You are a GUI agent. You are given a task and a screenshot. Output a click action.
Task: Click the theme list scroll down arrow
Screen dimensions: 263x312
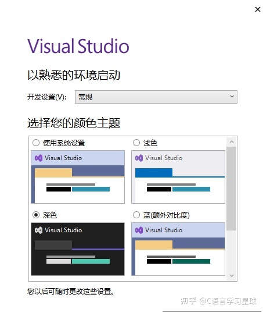(232, 275)
